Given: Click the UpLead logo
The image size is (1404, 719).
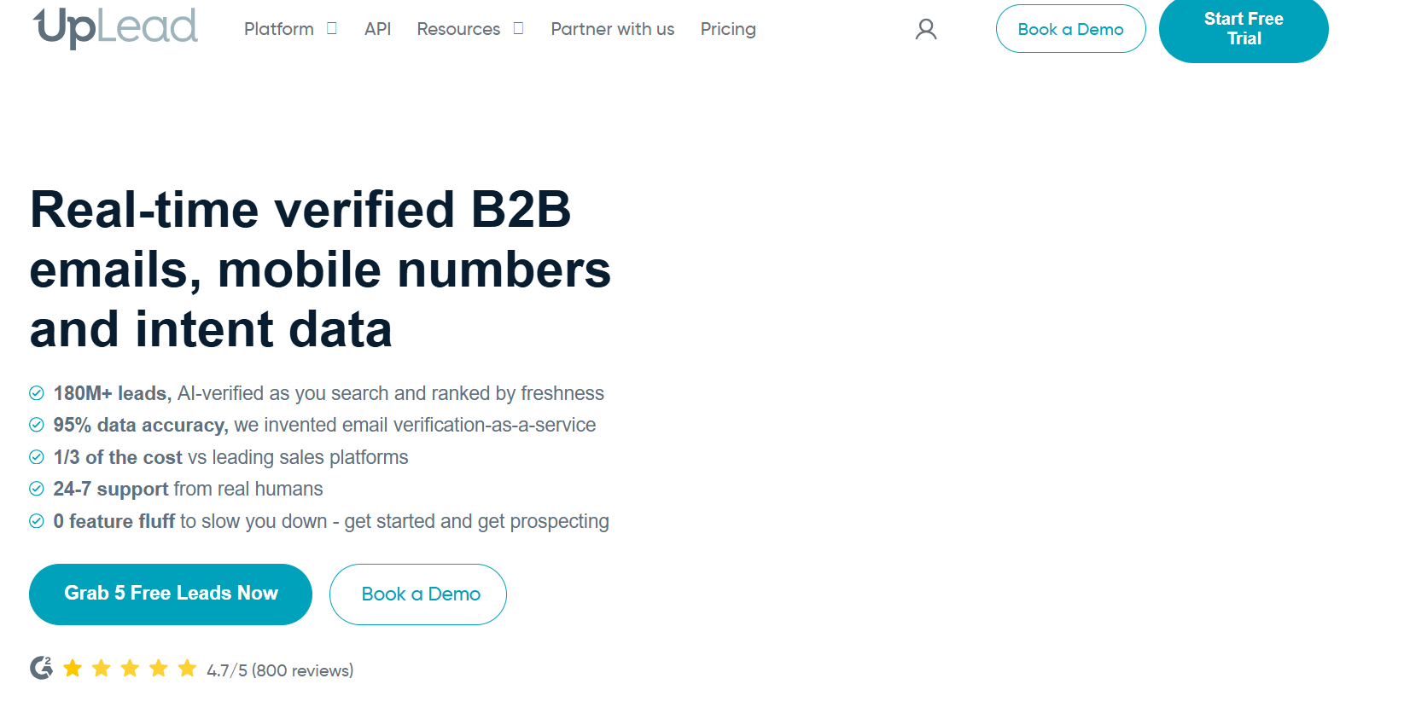Looking at the screenshot, I should tap(115, 27).
